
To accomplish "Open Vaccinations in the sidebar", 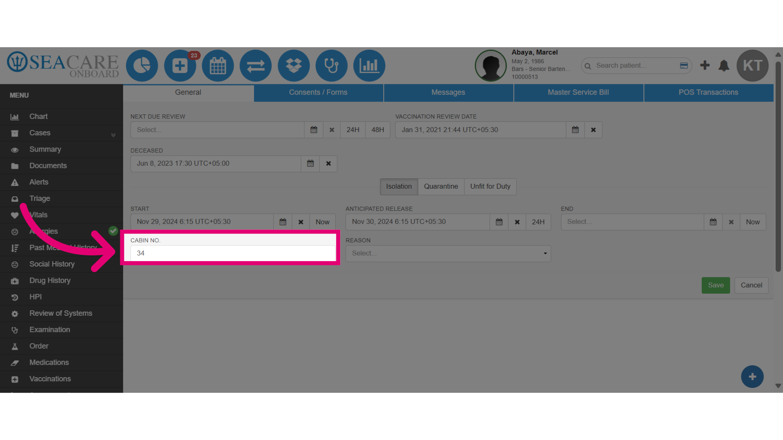I will (61, 379).
